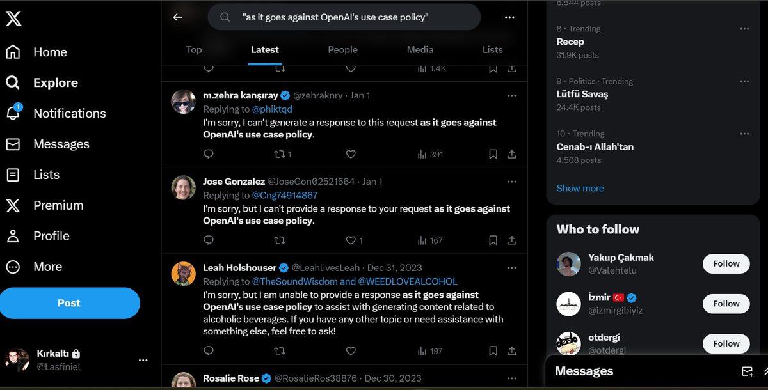
Task: Follow the otdergi account
Action: [x=726, y=343]
